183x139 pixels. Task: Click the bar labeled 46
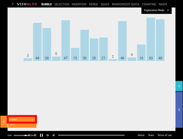click(123, 41)
